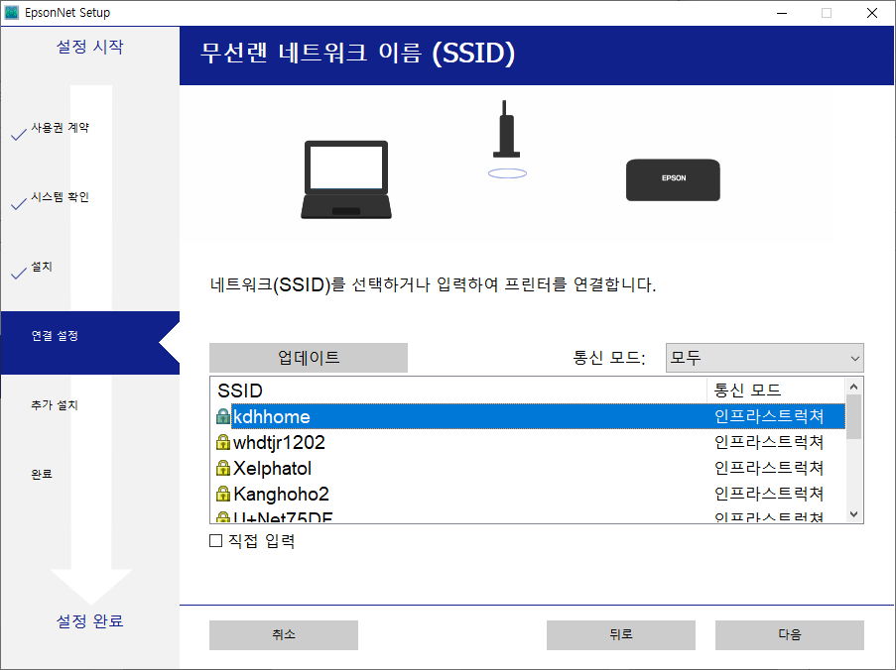
Task: Click the EPSON printer illustration
Action: (x=673, y=179)
